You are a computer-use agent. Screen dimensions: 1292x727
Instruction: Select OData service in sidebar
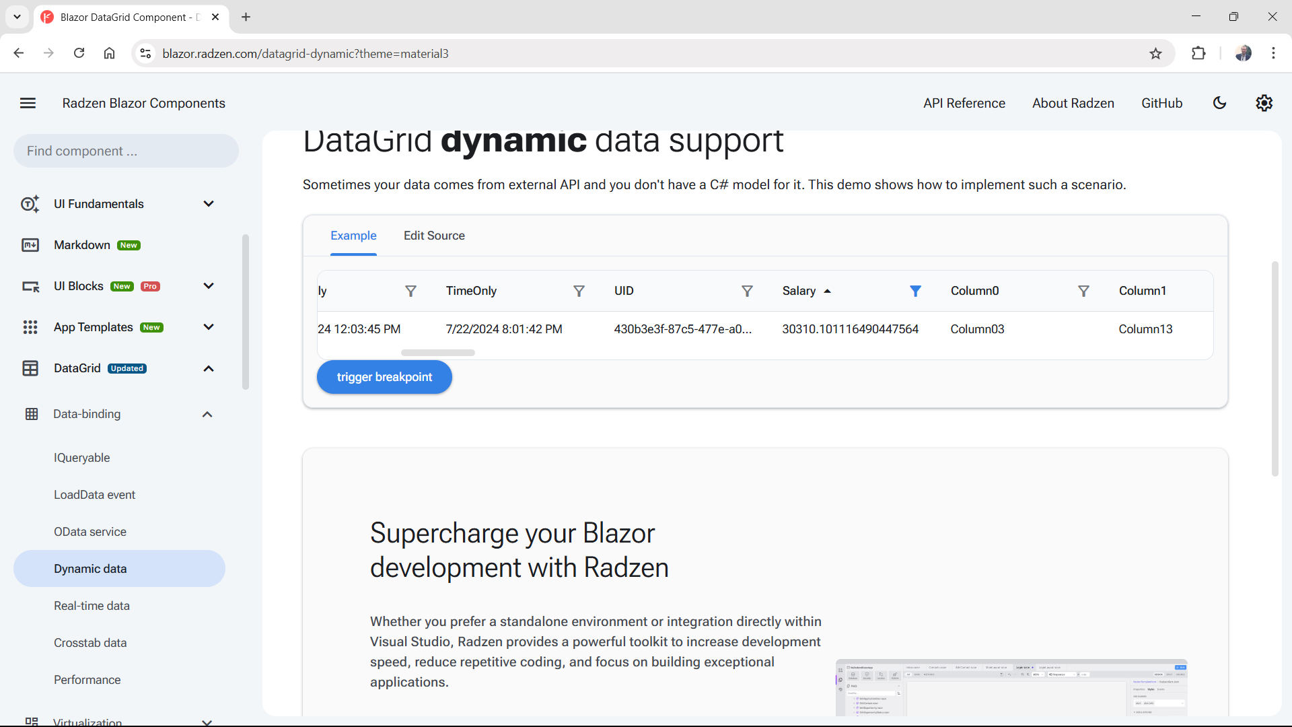pos(90,532)
